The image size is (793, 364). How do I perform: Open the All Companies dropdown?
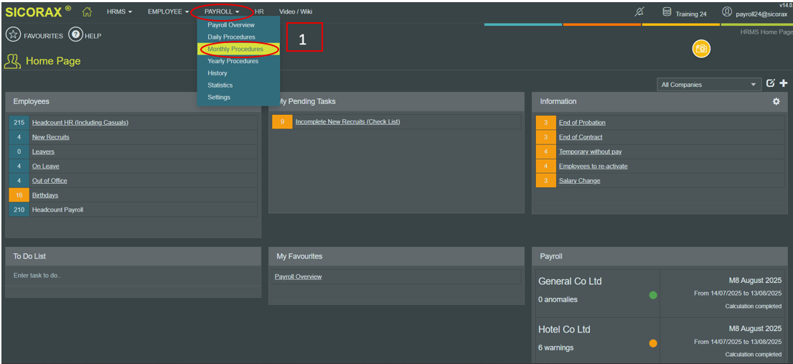tap(709, 85)
